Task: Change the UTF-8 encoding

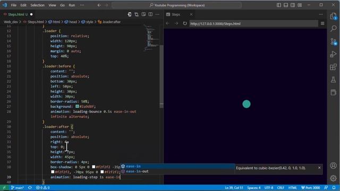Action: point(269,187)
